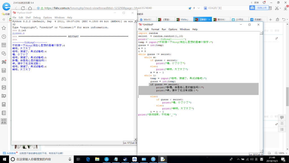The image size is (289, 163).
Task: Open the browser downloads icon
Action: [286, 8]
